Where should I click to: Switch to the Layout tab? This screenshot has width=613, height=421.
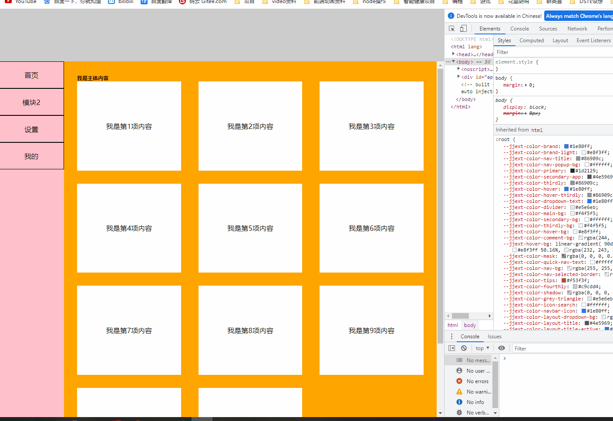coord(560,40)
